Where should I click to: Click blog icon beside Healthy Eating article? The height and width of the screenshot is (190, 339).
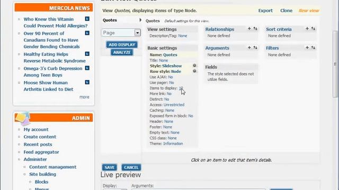tap(87, 54)
